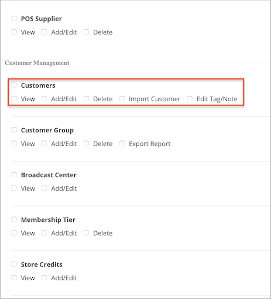Check the Broadcast Center group checkbox
This screenshot has height=299, width=271.
14,175
